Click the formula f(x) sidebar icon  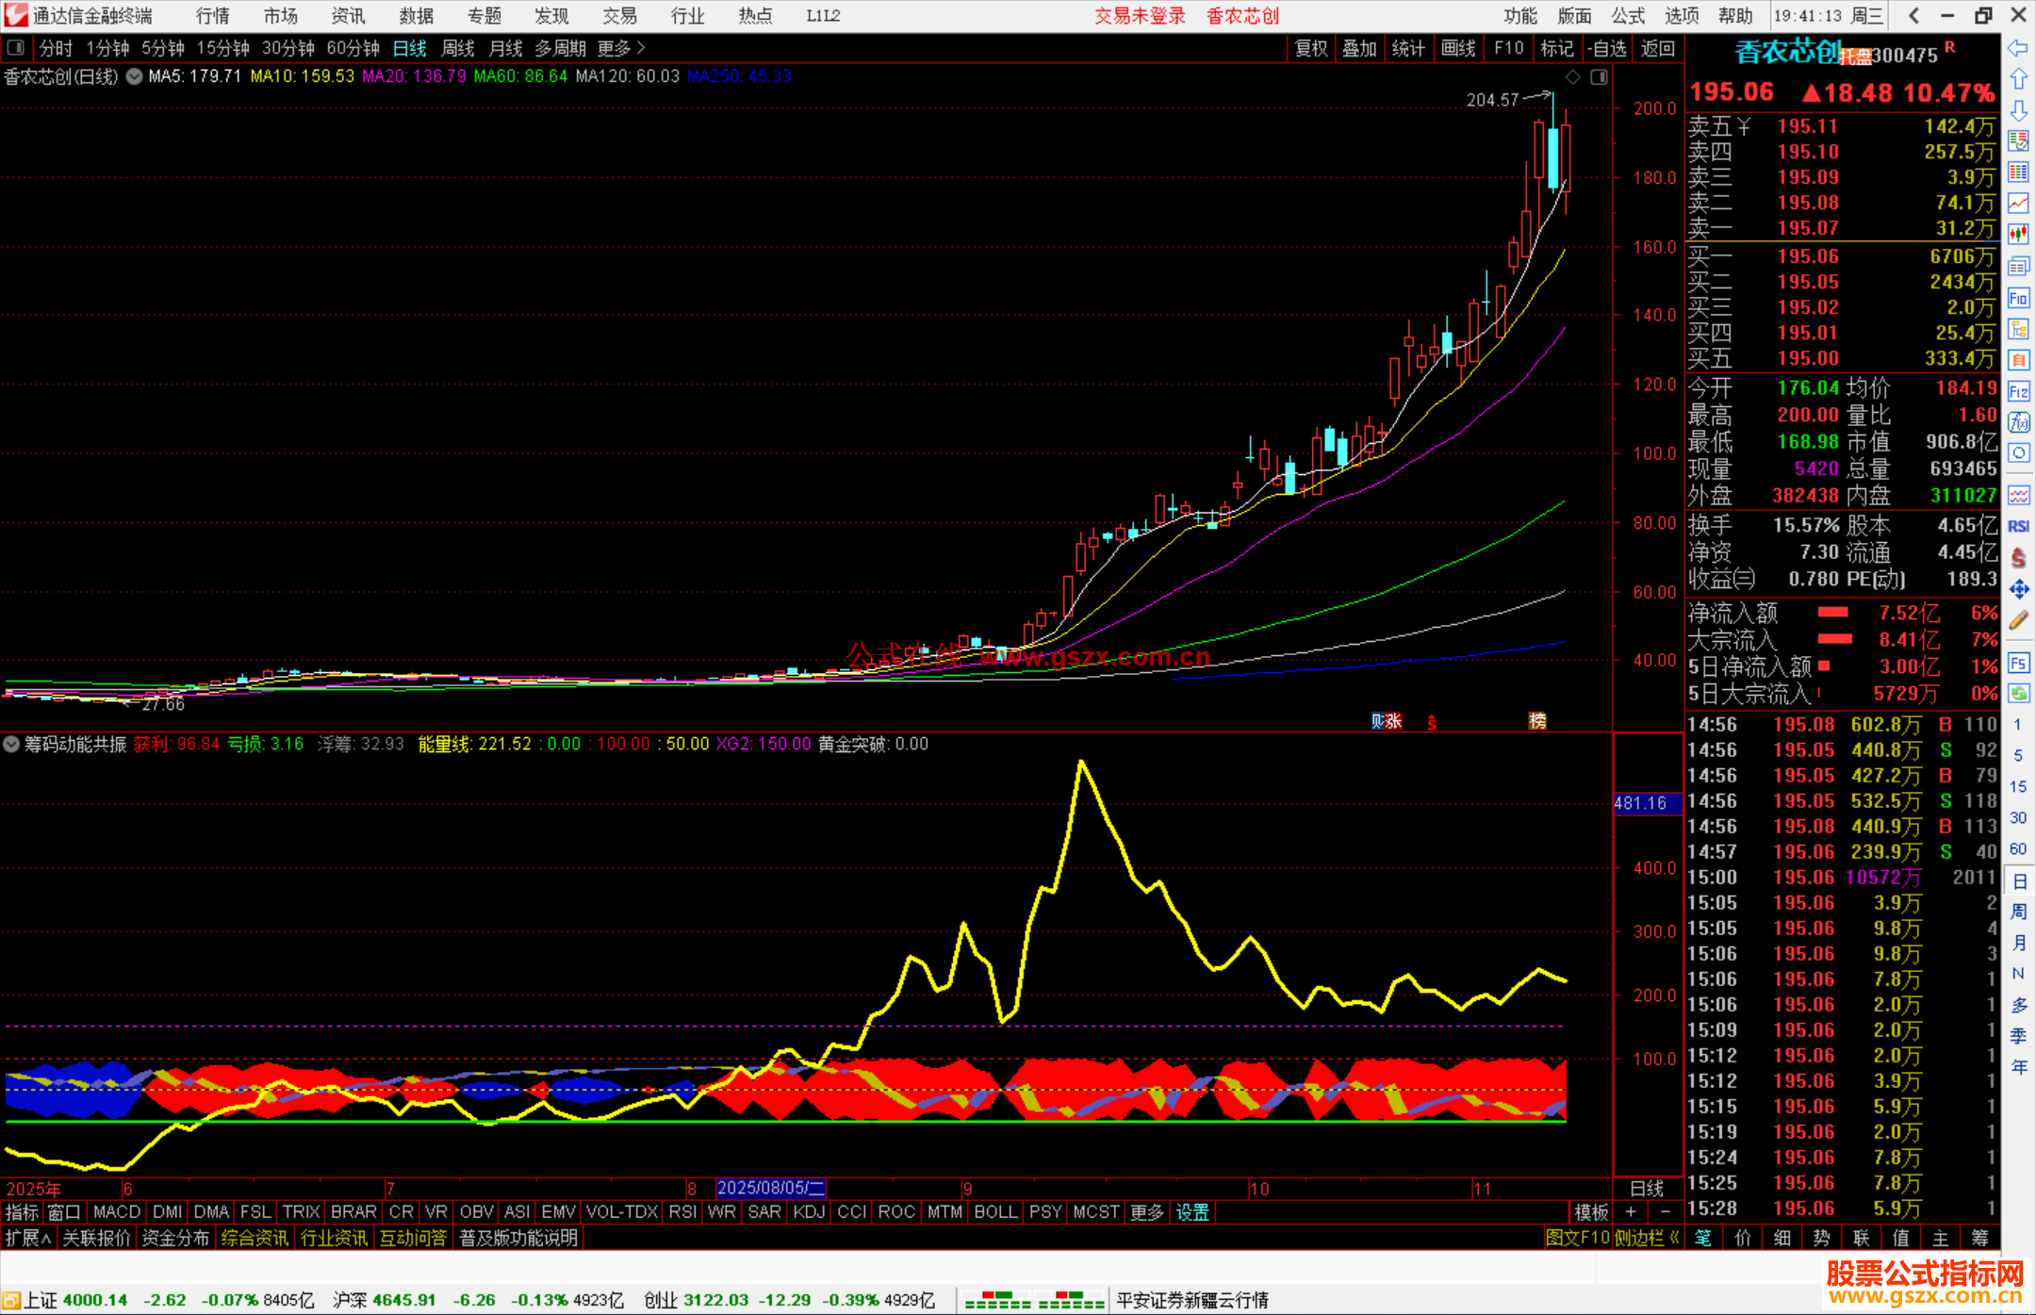click(2018, 422)
